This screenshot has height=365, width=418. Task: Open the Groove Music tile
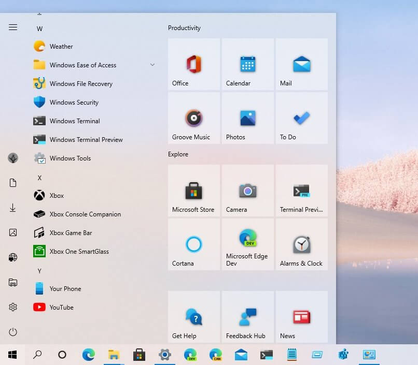click(193, 118)
